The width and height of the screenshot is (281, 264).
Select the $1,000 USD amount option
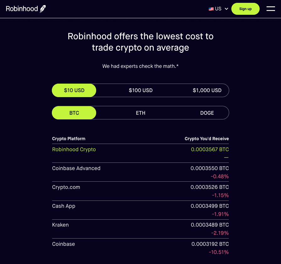207,90
